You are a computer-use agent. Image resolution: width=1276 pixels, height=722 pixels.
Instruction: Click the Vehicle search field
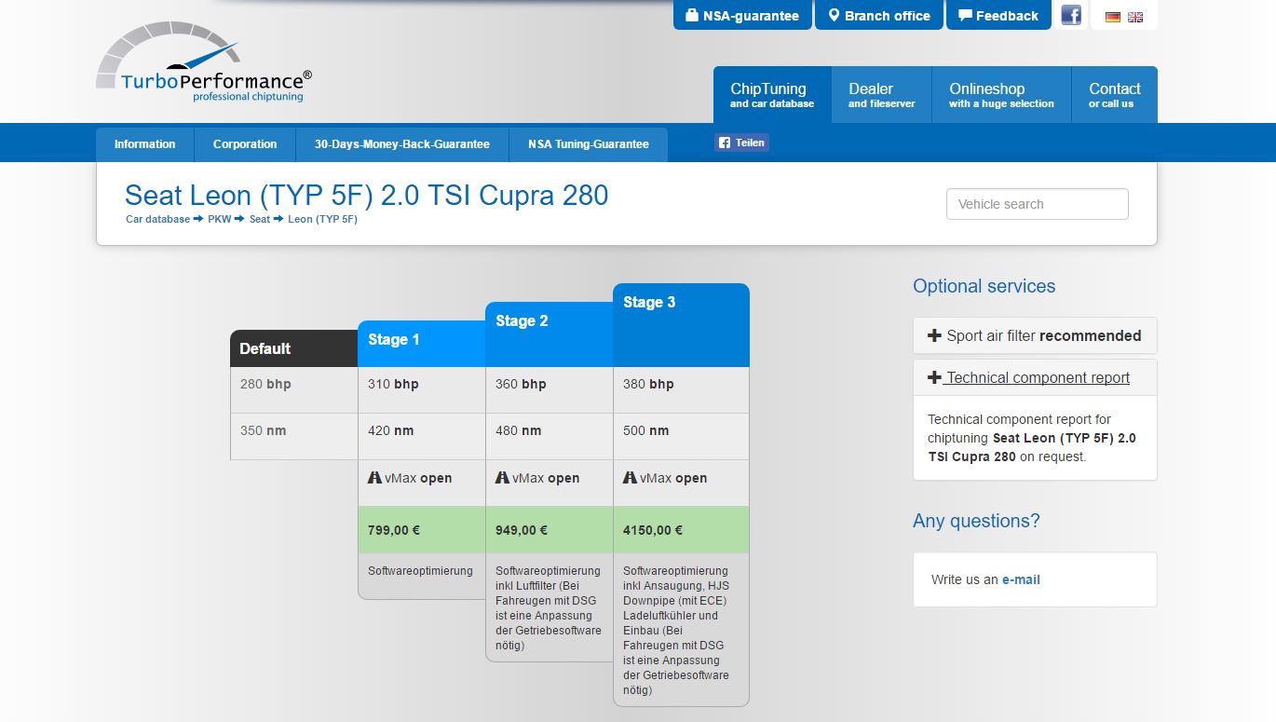(1037, 204)
